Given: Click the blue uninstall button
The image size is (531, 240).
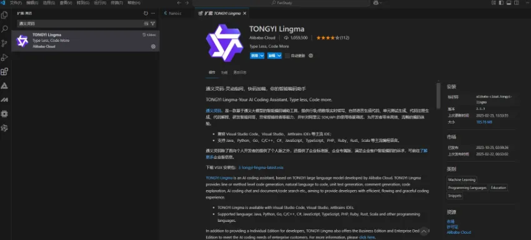Looking at the screenshot, I should tap(272, 56).
